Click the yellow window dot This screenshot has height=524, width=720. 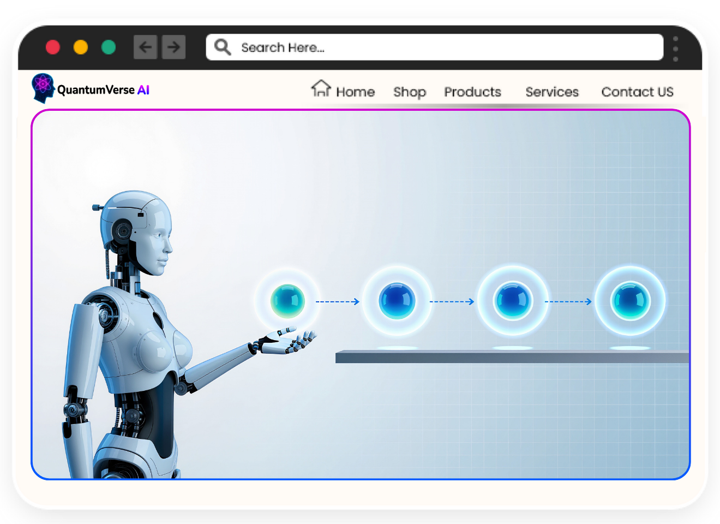81,47
